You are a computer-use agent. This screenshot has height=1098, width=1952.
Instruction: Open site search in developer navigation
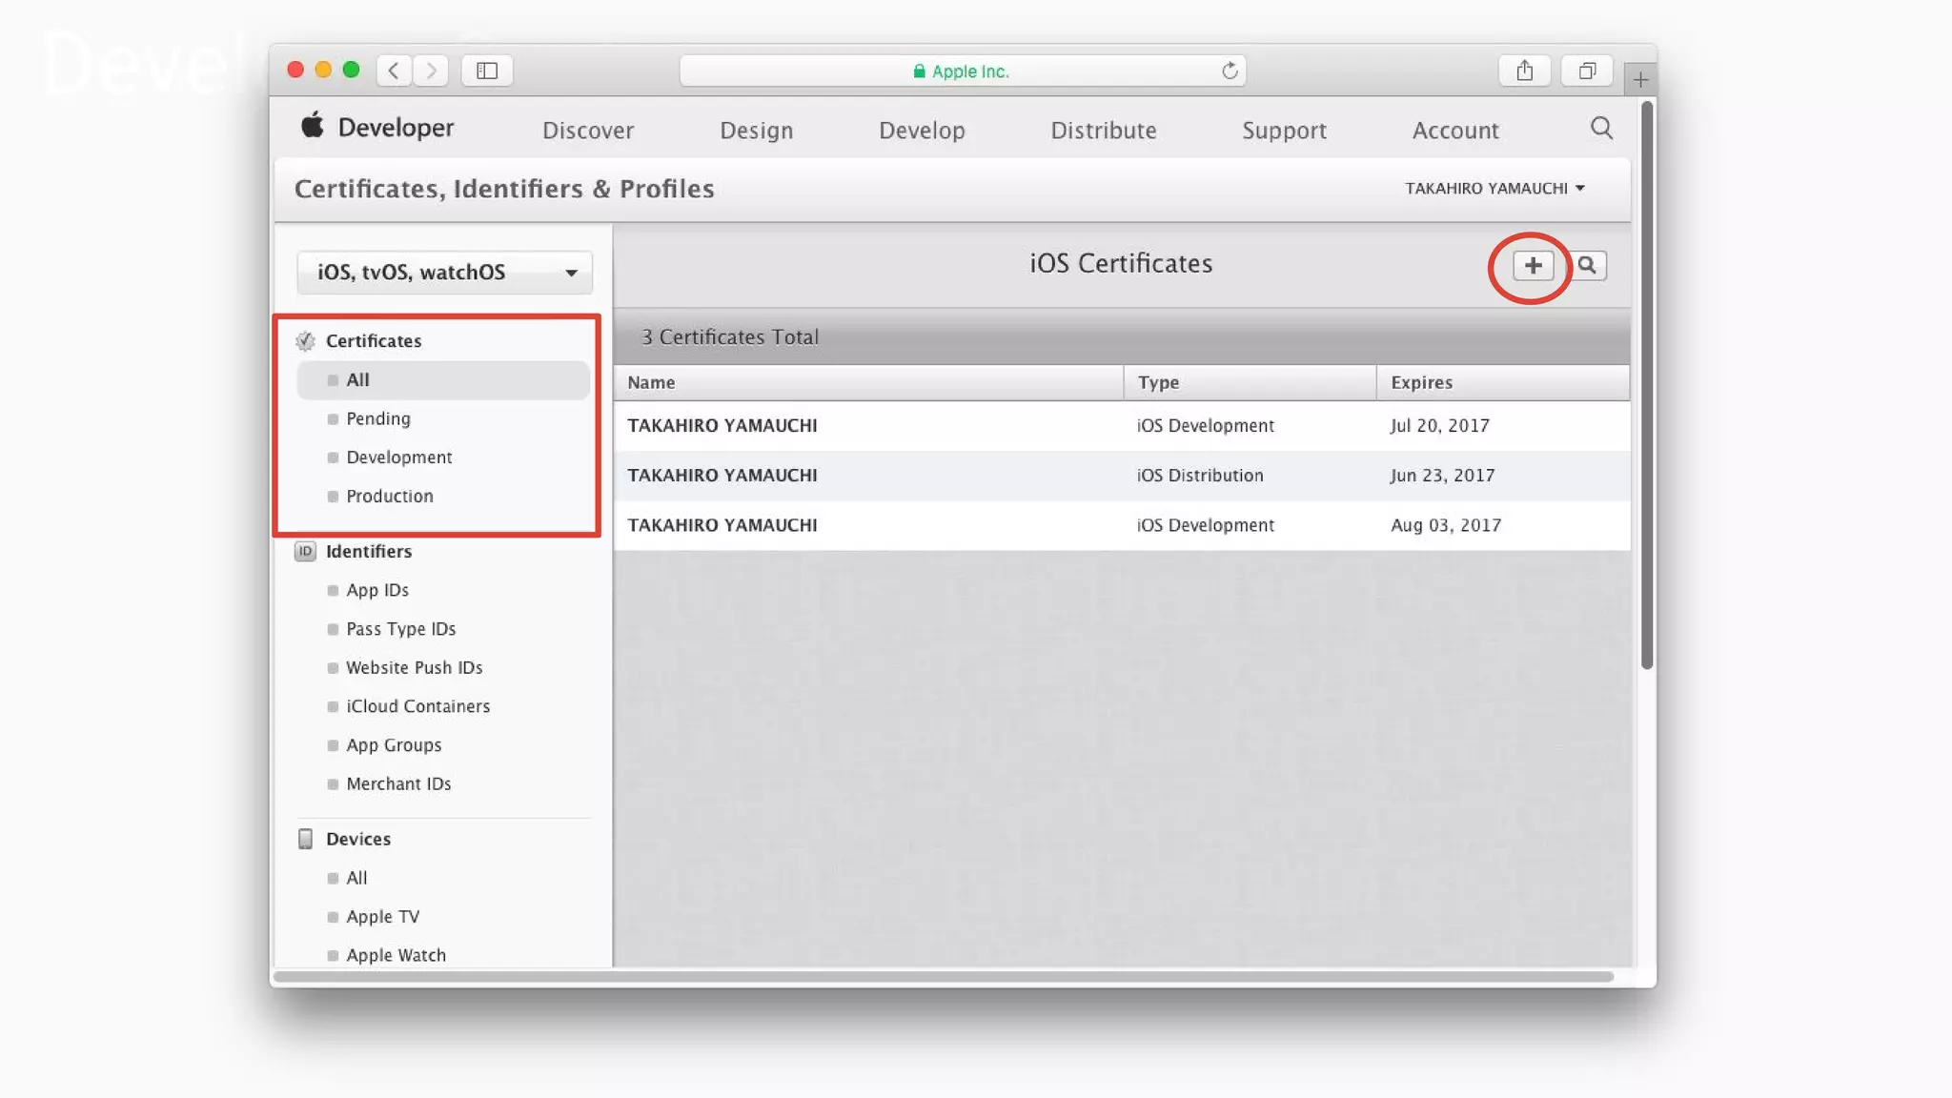tap(1601, 129)
